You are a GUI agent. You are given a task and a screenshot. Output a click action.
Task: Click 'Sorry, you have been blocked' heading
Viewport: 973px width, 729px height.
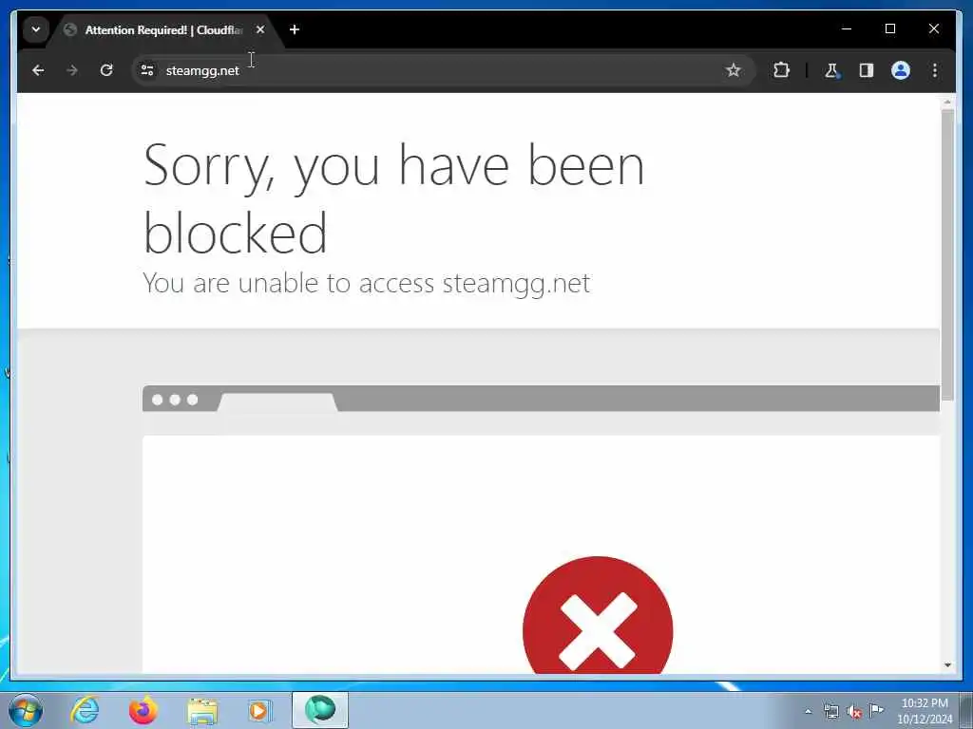click(x=393, y=198)
